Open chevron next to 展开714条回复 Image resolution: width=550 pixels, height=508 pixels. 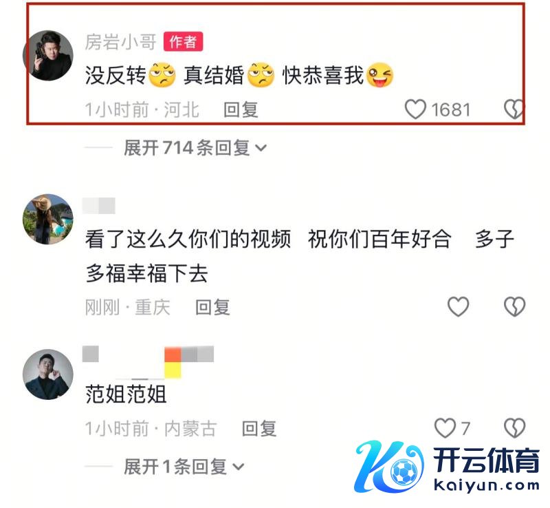(261, 148)
